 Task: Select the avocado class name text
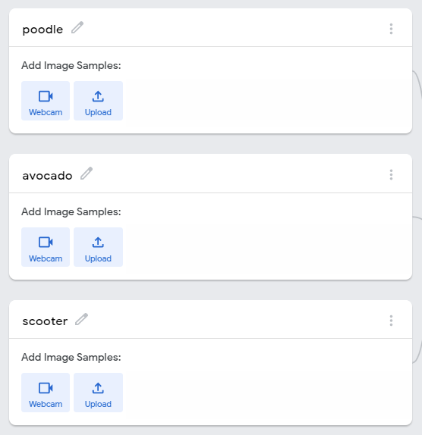coord(48,176)
